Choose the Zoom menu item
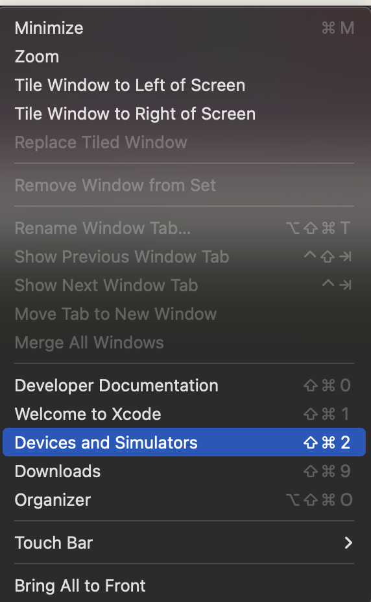This screenshot has width=371, height=602. tap(184, 57)
